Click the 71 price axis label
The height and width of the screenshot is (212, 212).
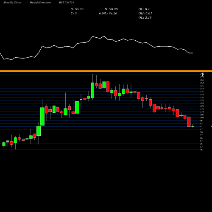(202, 135)
